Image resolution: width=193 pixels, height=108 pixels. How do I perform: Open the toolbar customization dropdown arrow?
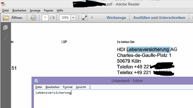(x=92, y=18)
